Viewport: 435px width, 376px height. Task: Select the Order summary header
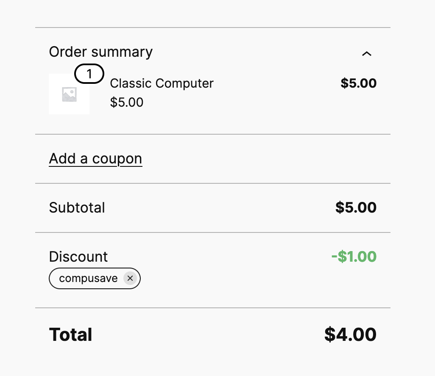(100, 52)
